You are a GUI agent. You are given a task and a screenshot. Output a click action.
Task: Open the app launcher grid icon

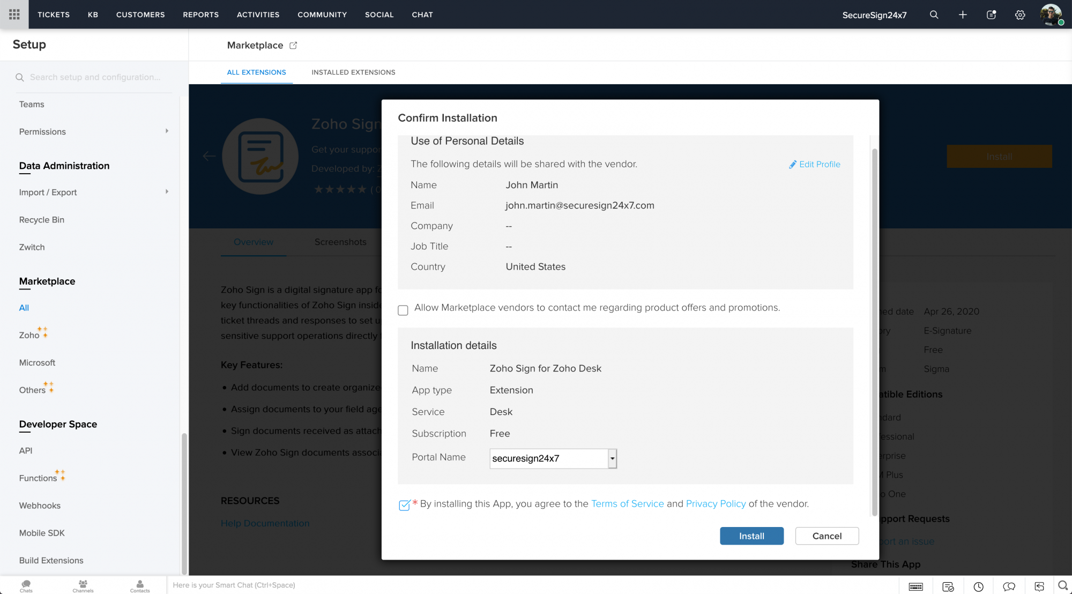(14, 14)
